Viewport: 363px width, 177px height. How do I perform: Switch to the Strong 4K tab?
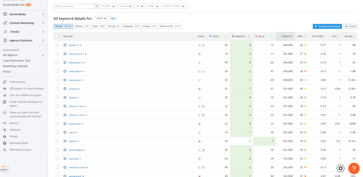tap(114, 26)
